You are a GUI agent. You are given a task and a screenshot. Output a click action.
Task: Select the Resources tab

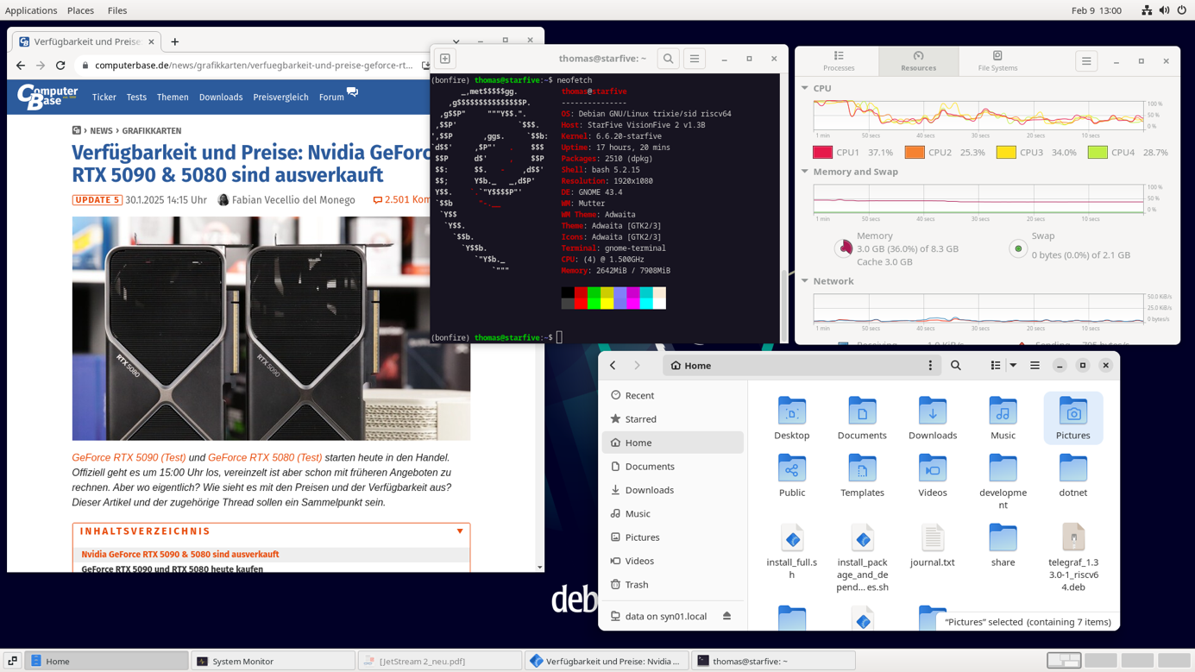coord(918,61)
